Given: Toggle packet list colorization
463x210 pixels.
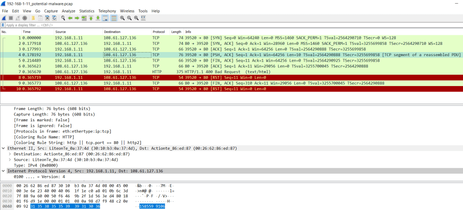Looking at the screenshot, I should point(113,18).
